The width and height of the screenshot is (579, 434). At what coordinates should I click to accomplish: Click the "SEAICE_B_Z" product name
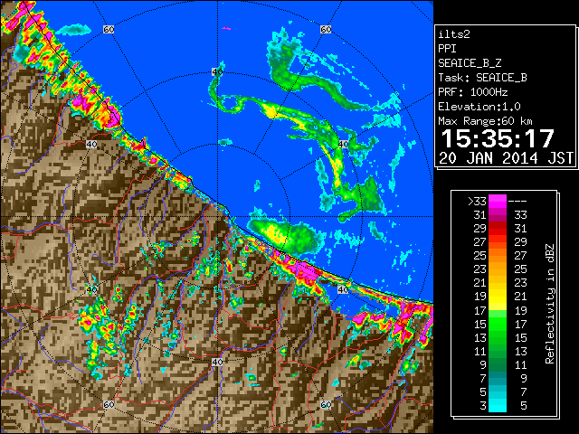click(470, 63)
